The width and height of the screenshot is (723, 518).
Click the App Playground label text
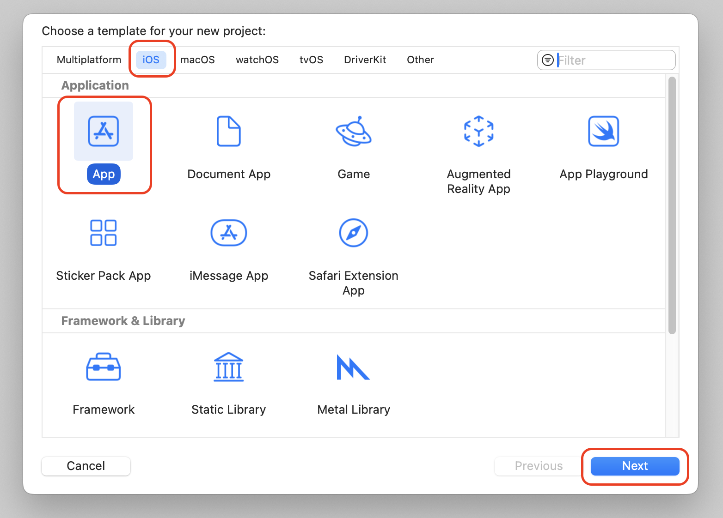point(604,174)
